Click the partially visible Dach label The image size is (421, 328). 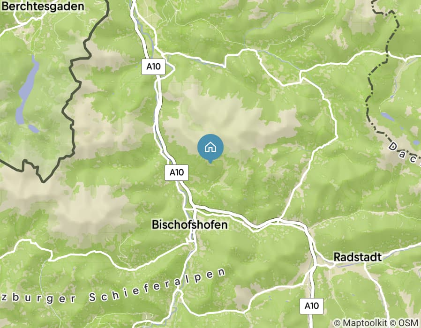click(x=404, y=152)
